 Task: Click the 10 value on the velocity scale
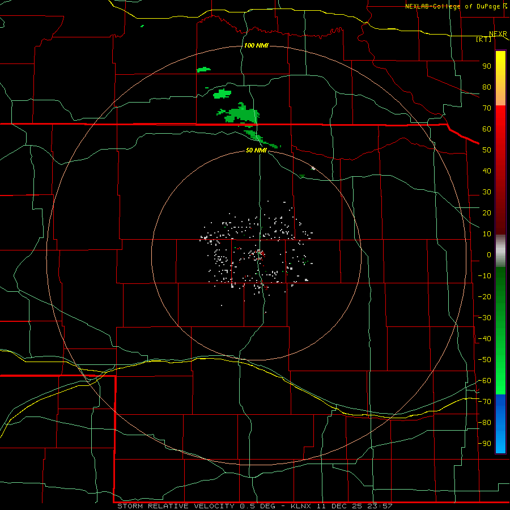[x=487, y=234]
